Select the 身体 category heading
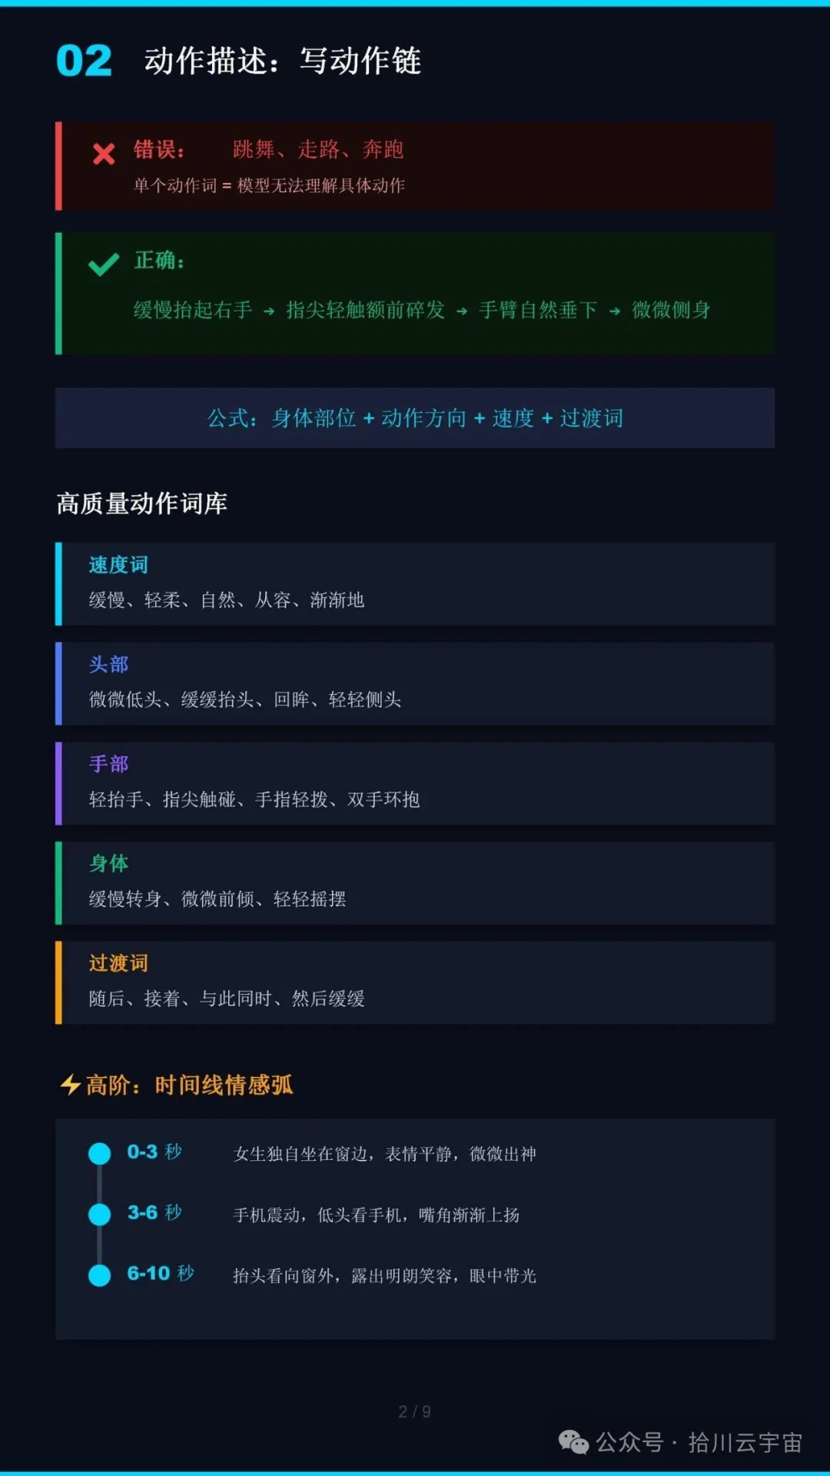The image size is (830, 1476). (109, 863)
